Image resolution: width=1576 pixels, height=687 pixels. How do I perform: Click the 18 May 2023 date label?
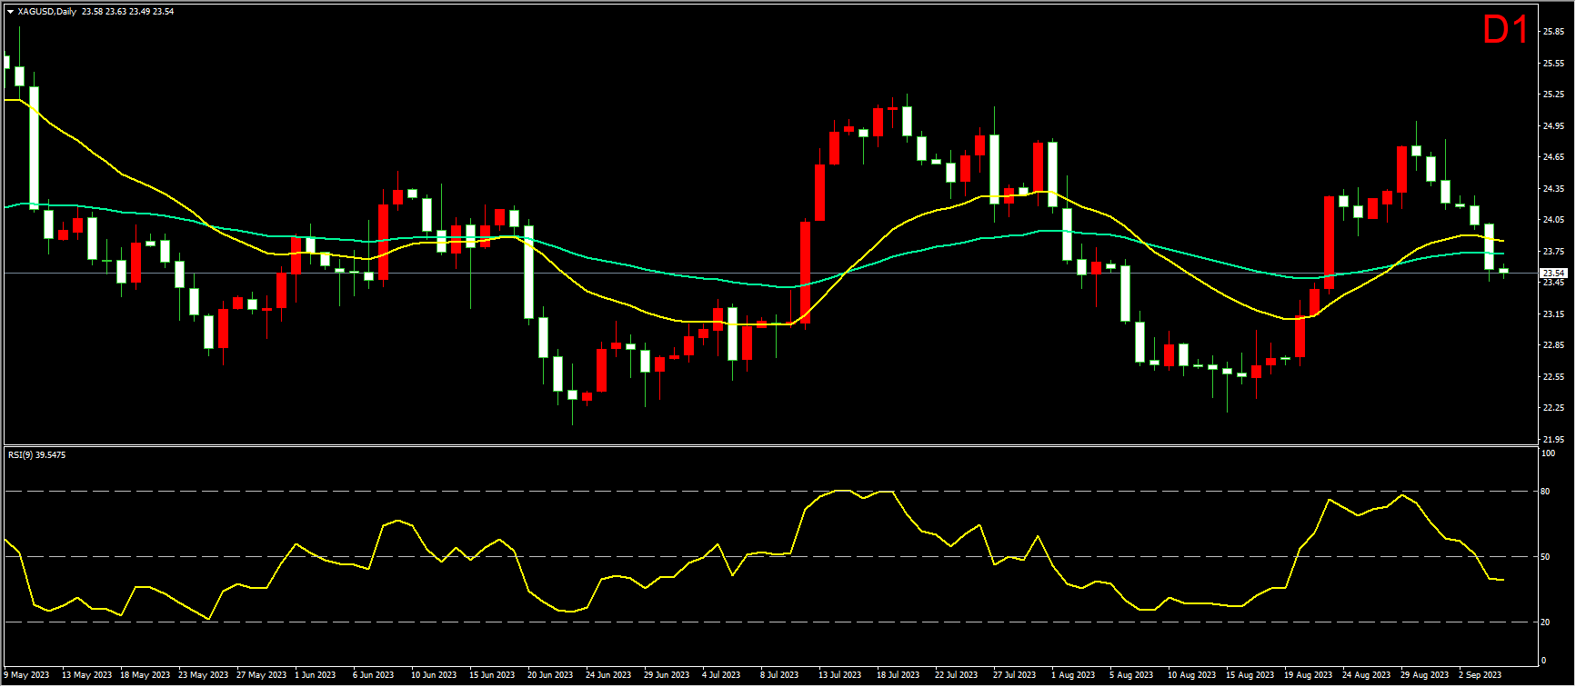pyautogui.click(x=146, y=675)
